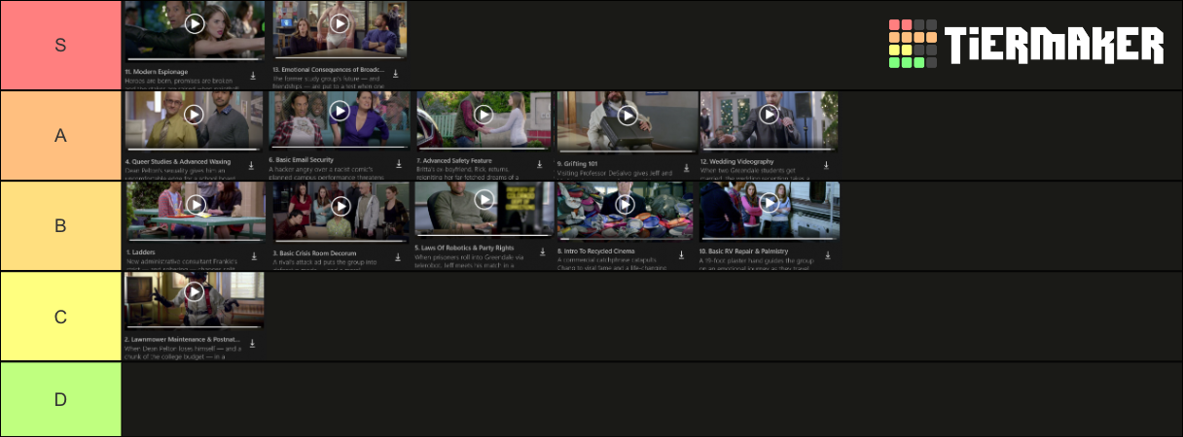Click title '2. Lawnmower Maintenance & Postnat...'
The height and width of the screenshot is (437, 1183).
182,340
